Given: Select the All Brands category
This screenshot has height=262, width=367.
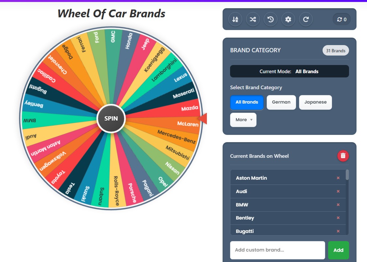Looking at the screenshot, I should pyautogui.click(x=247, y=102).
